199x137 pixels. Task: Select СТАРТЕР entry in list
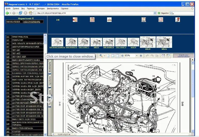(x=25, y=131)
